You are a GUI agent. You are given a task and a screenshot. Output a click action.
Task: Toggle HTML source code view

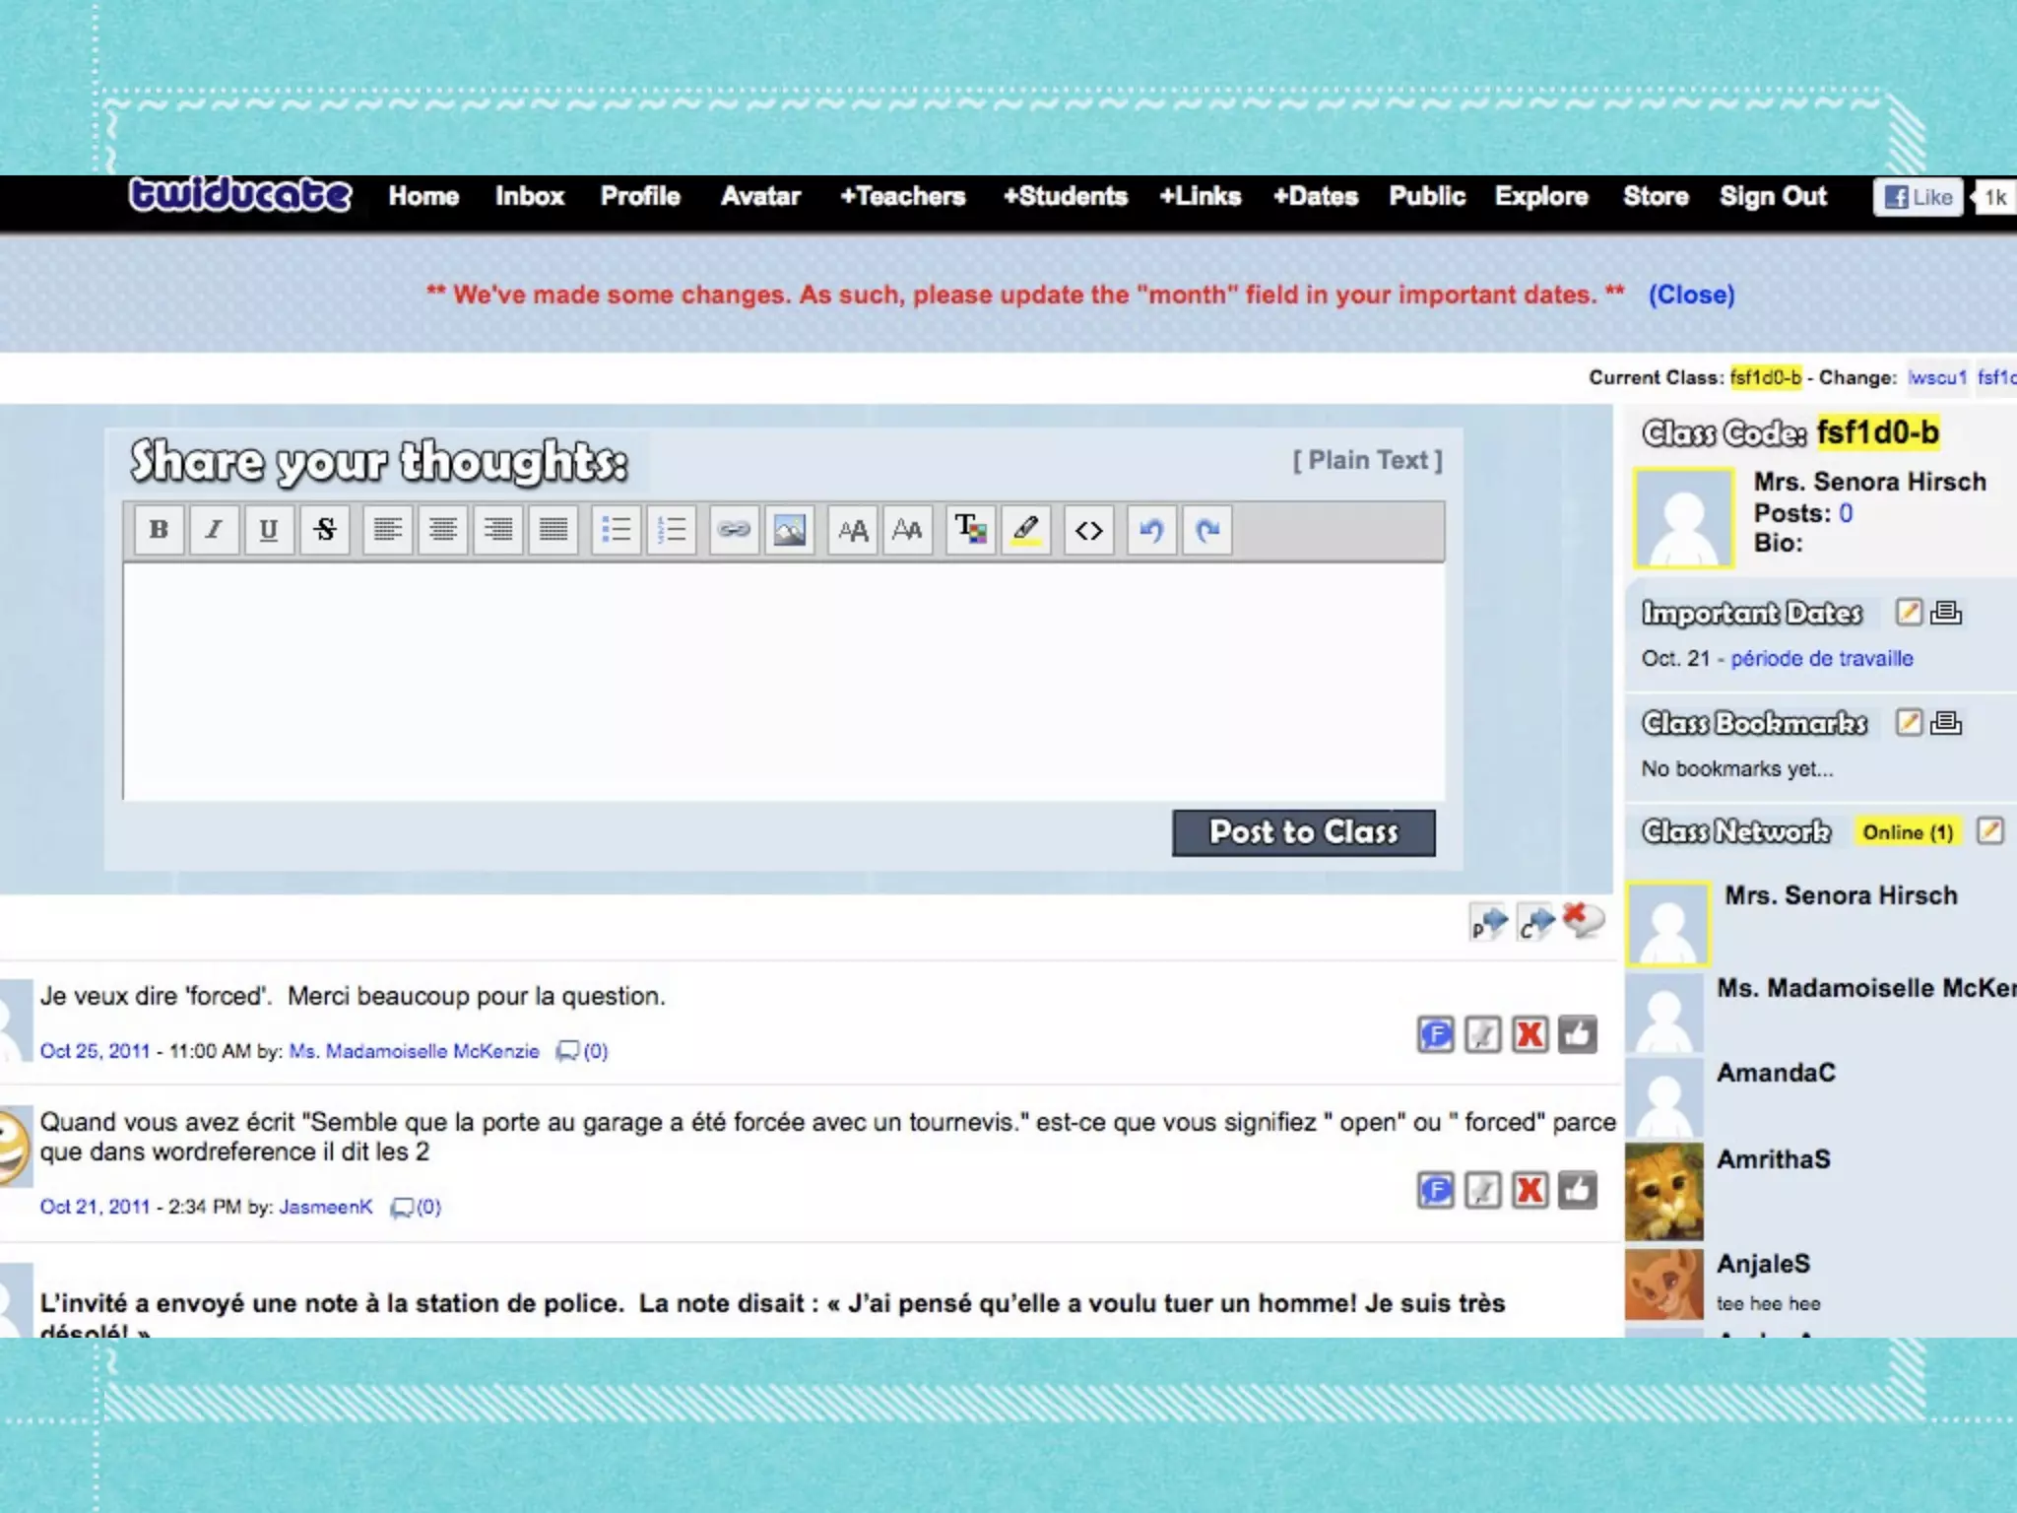tap(1088, 530)
